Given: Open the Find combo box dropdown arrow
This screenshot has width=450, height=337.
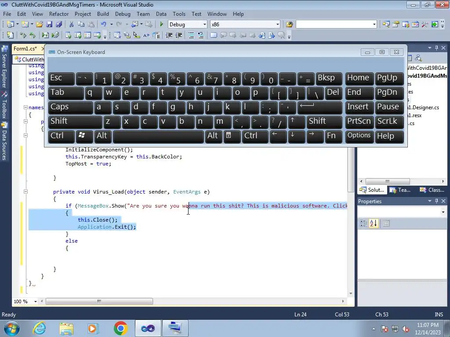Looking at the screenshot, I should pos(374,25).
